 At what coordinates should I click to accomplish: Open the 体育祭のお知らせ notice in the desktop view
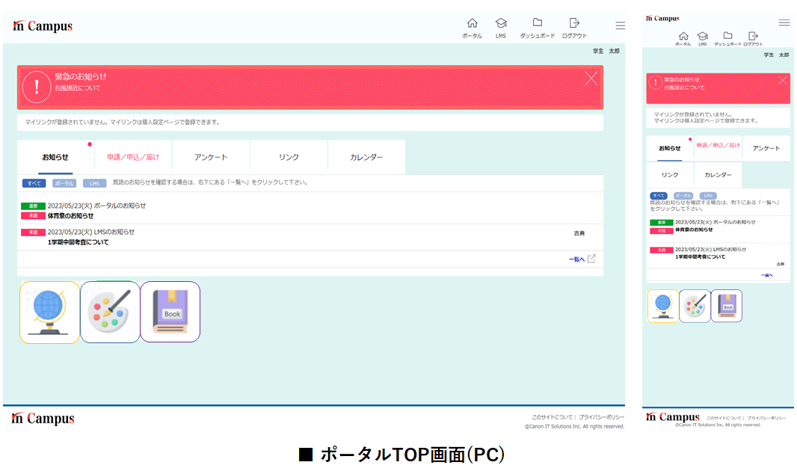click(70, 215)
